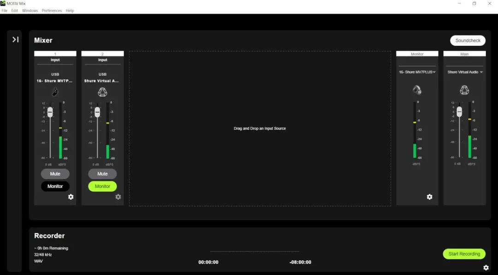Click the headphones icon in Monitor channel

point(417,90)
